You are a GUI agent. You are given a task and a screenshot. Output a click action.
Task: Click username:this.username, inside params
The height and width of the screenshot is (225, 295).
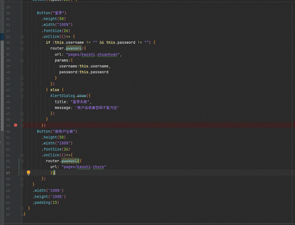coord(85,66)
